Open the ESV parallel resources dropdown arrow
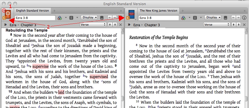Viewport: 249px width, 108px height. pyautogui.click(x=77, y=18)
